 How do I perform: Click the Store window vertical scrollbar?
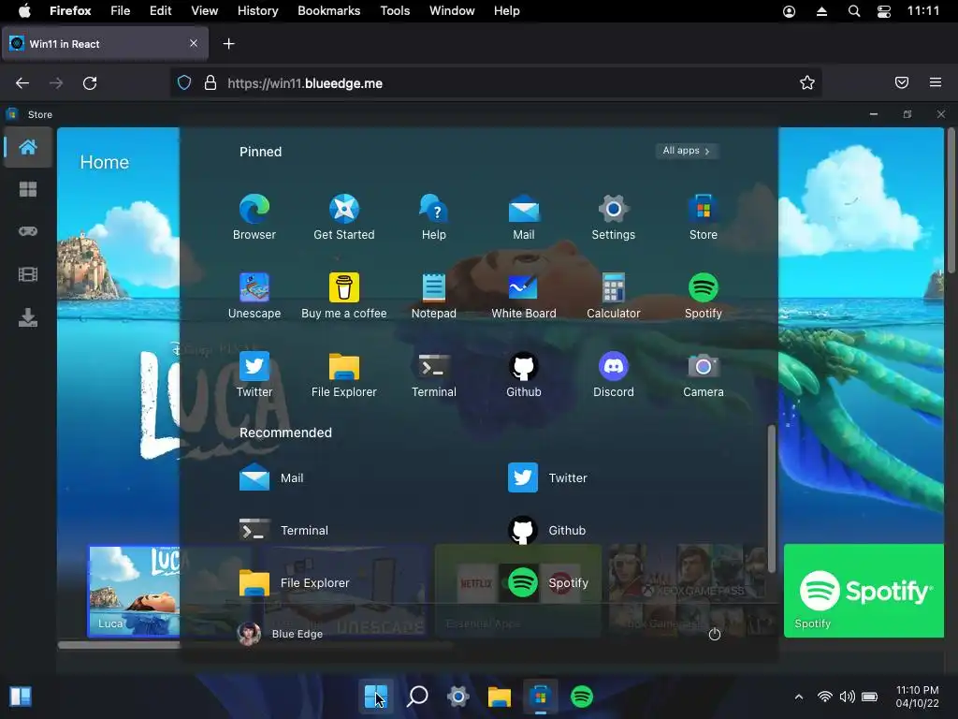pos(951,200)
